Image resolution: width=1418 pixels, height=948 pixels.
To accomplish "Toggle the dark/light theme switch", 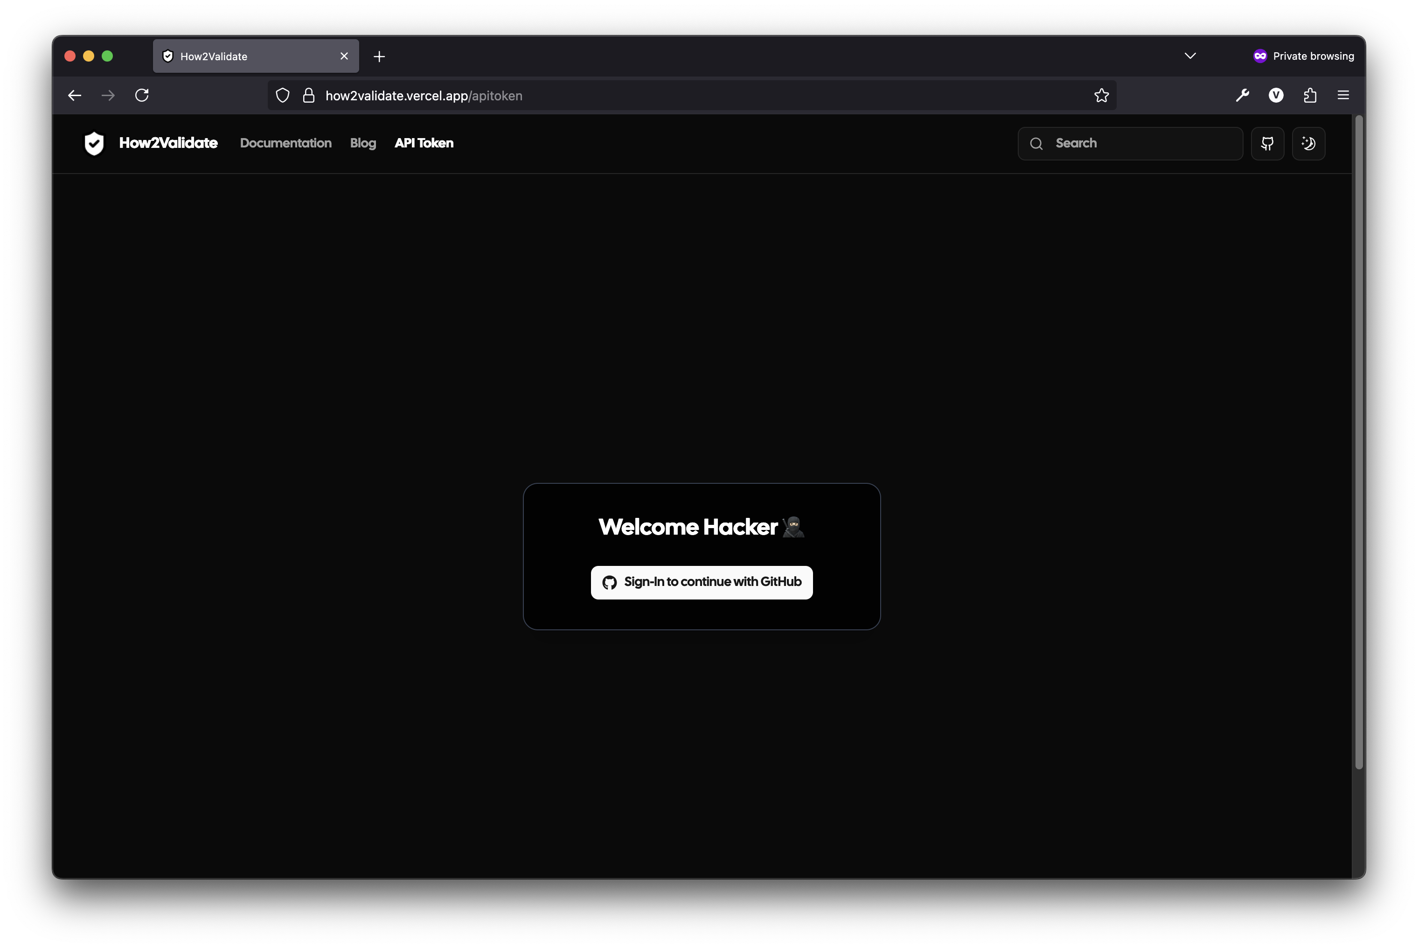I will pos(1308,143).
